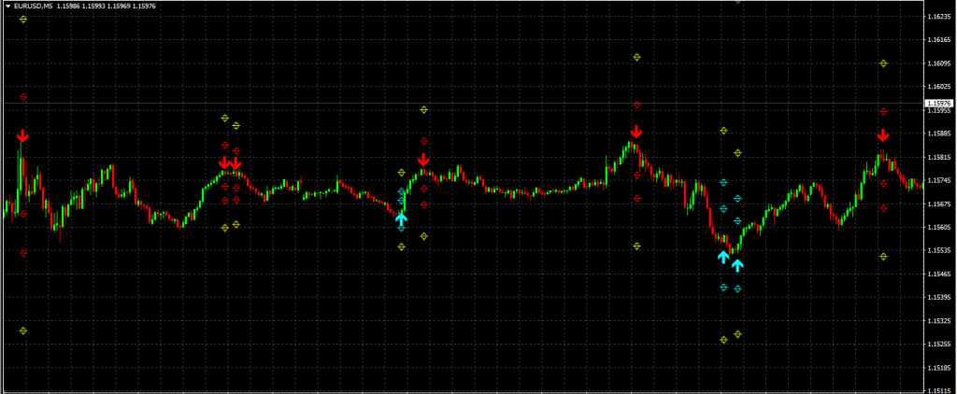Click the yellow diamond near the 1.16095 level at right
The image size is (957, 394).
point(883,63)
